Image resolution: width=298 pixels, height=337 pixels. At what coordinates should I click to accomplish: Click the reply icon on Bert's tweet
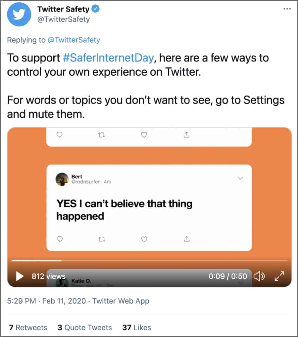point(60,239)
